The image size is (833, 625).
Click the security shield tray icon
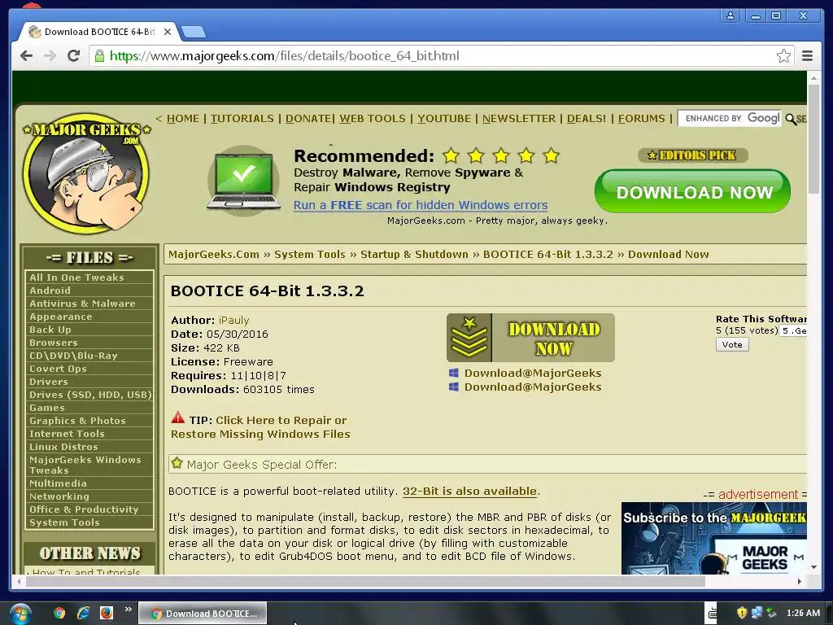click(x=742, y=613)
